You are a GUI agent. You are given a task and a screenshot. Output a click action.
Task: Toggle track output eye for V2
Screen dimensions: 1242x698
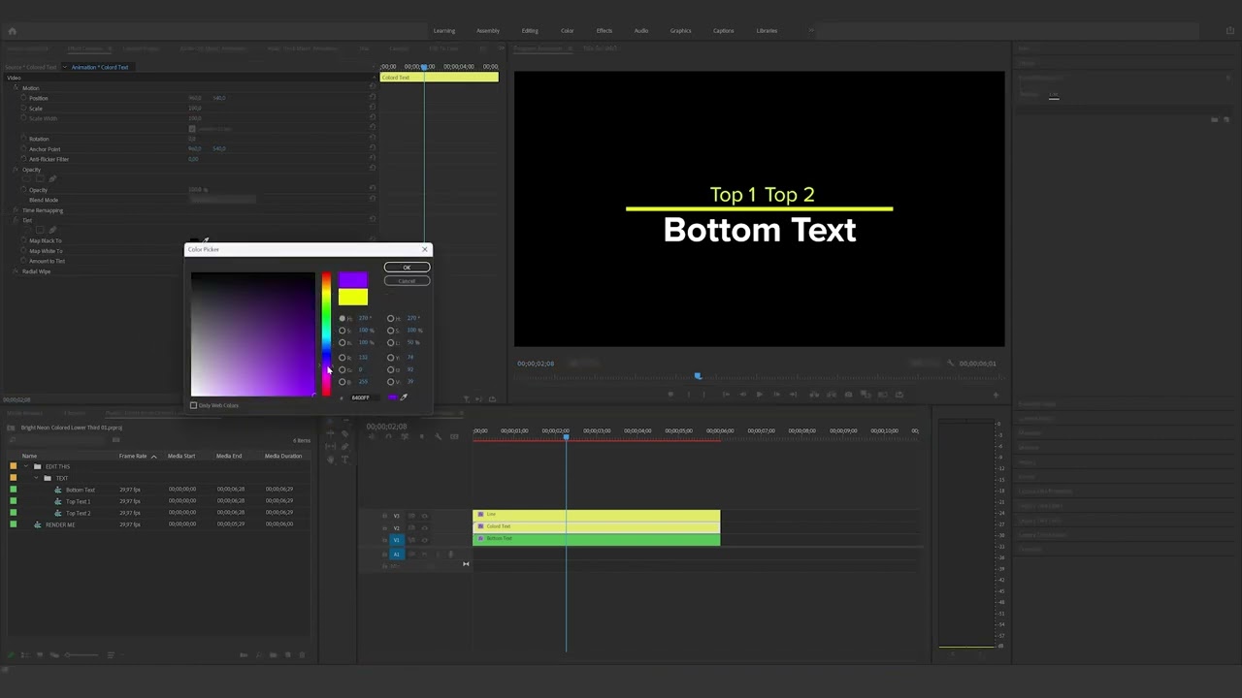(x=424, y=527)
